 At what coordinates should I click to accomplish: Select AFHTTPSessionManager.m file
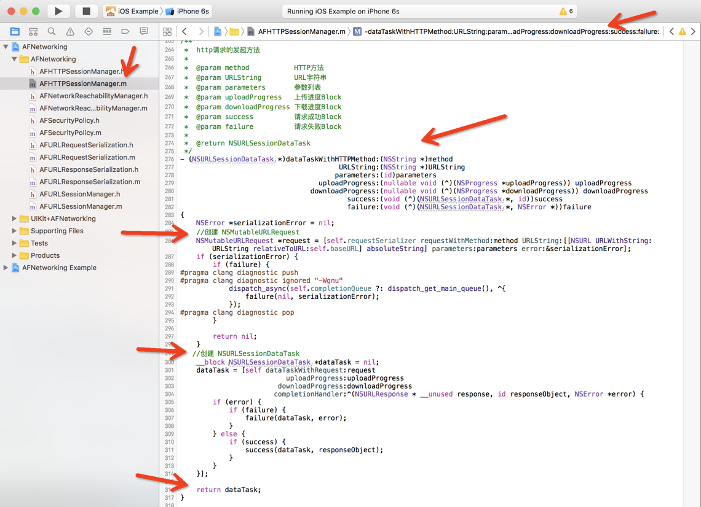79,83
